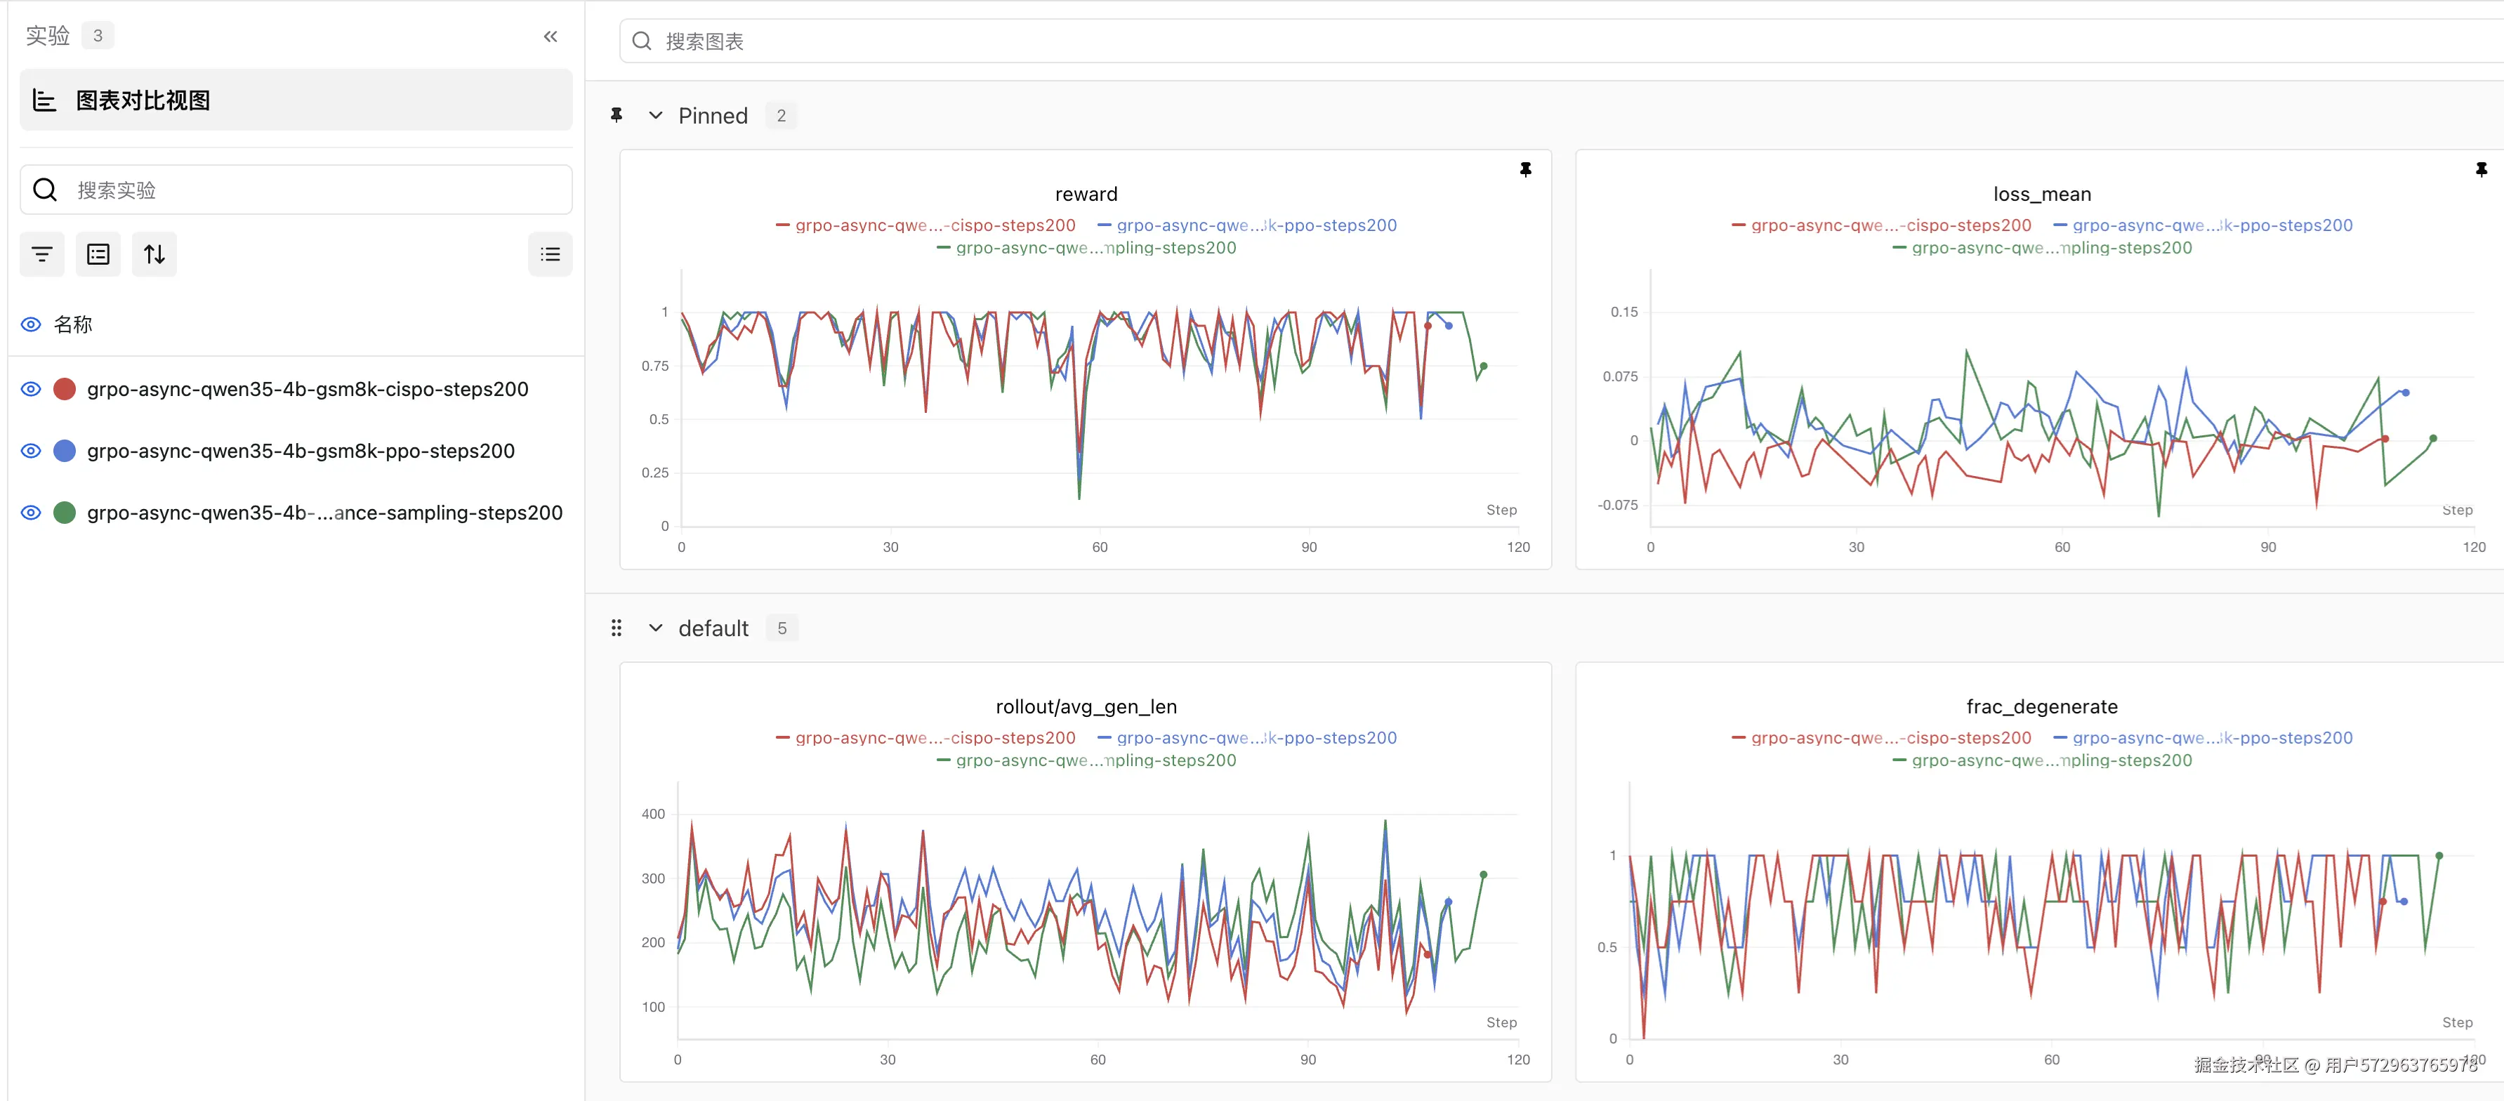Focus the 搜索图表 chart search field
Viewport: 2504px width, 1101px height.
point(1561,41)
